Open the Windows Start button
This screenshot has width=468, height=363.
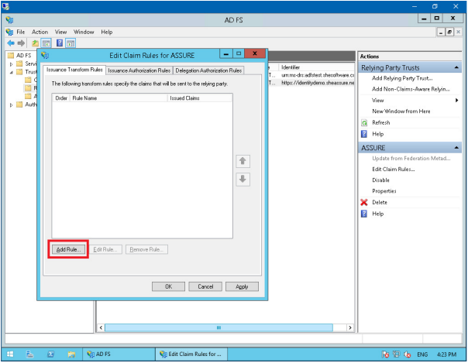click(x=9, y=354)
